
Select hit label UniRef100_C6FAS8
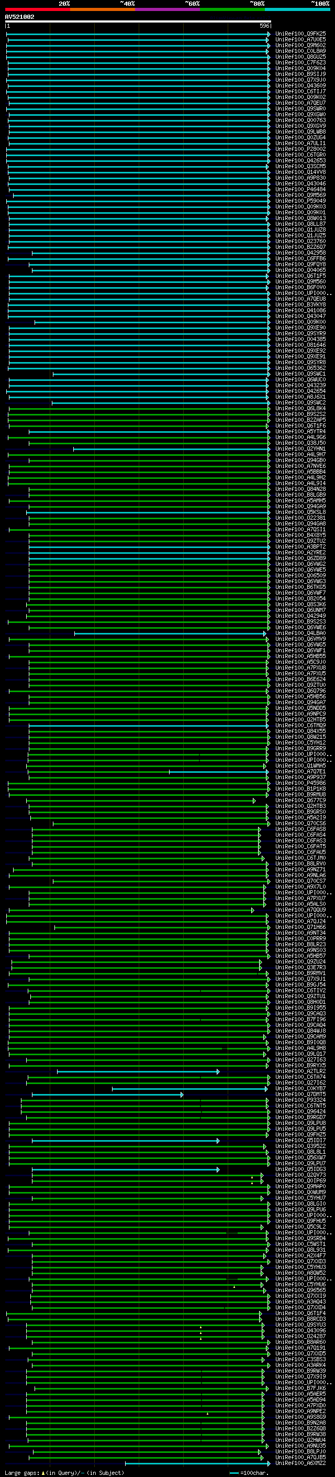point(300,829)
